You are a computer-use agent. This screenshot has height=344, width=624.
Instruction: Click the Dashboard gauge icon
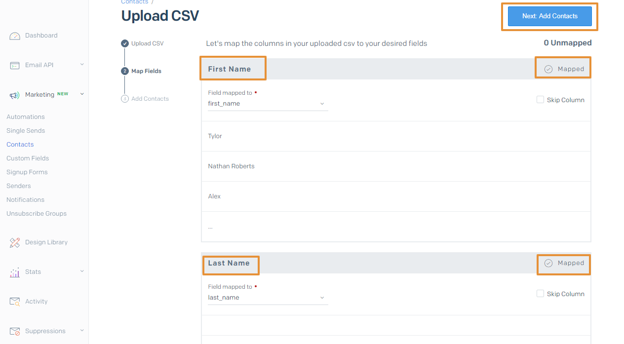tap(15, 36)
